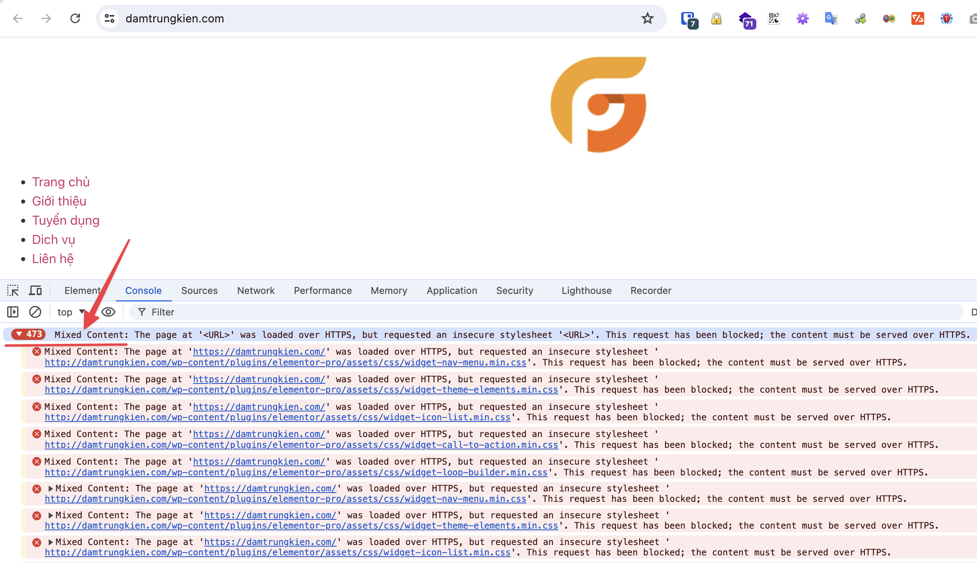The width and height of the screenshot is (977, 563).
Task: Clear the console
Action: (35, 312)
